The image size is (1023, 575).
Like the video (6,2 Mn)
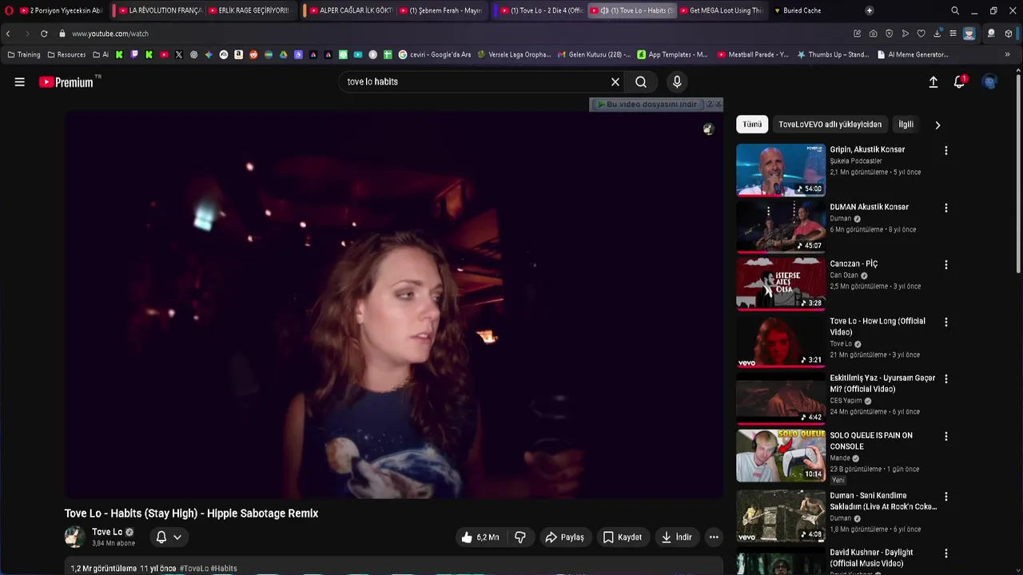tap(480, 537)
